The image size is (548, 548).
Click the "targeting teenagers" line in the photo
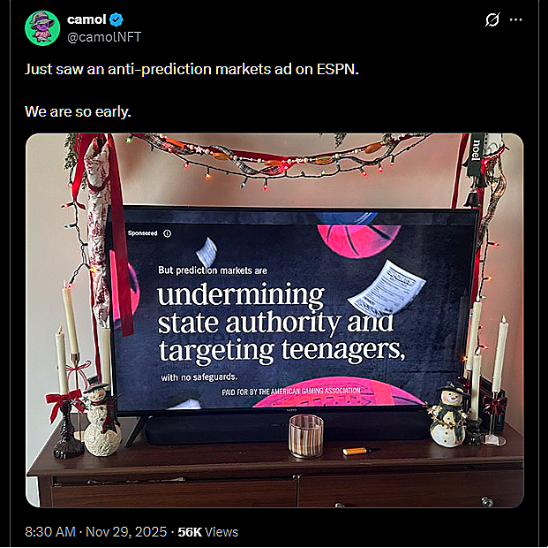[282, 350]
